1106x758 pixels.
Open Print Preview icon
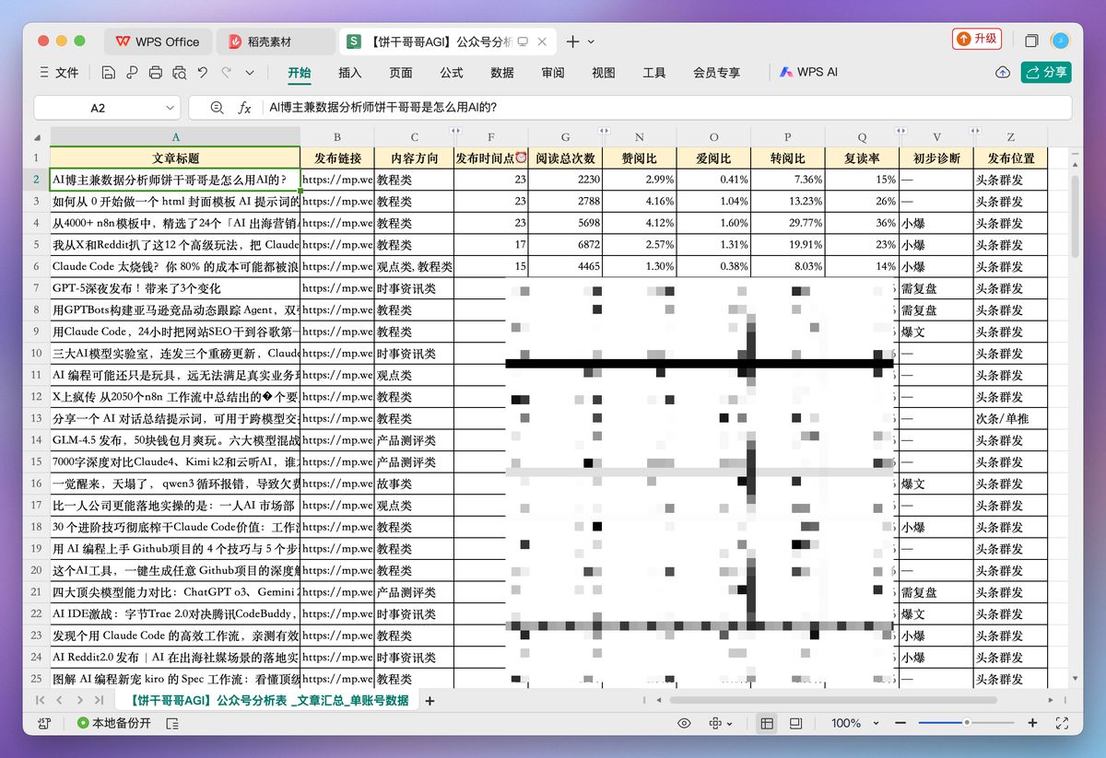[x=179, y=73]
